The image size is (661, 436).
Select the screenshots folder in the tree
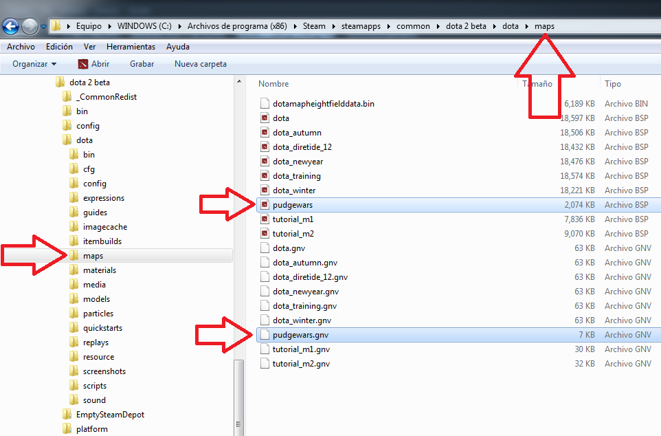point(104,371)
